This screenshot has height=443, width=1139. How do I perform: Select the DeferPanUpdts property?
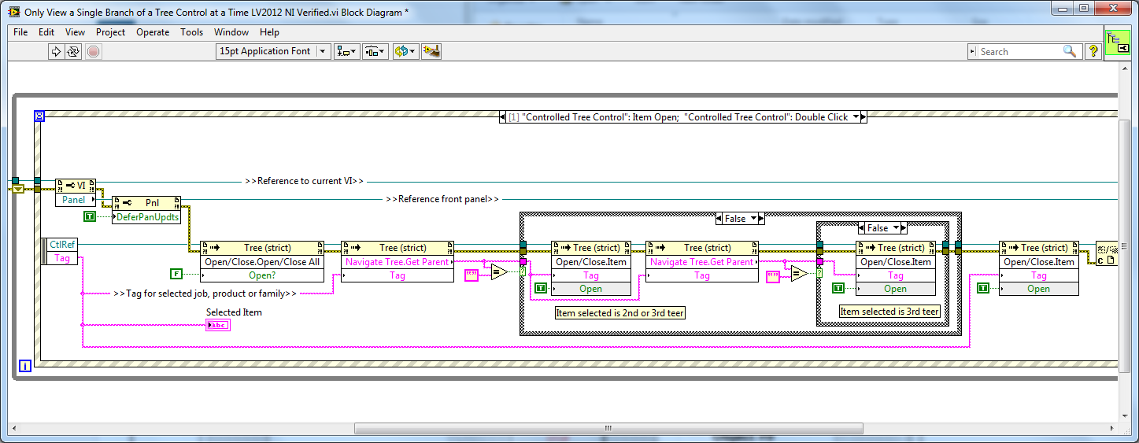point(147,216)
